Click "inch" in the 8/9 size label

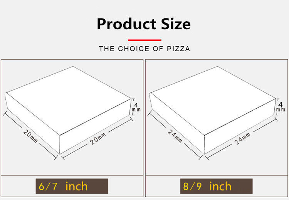[x=220, y=186]
